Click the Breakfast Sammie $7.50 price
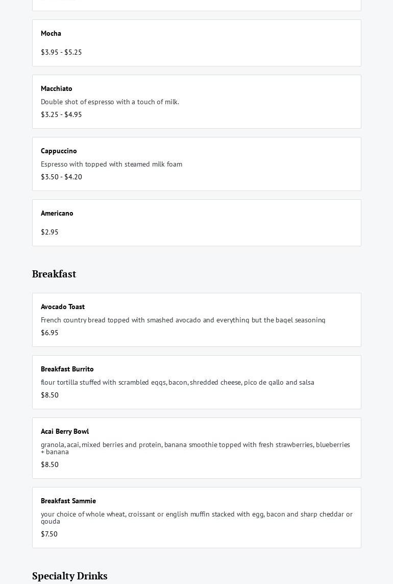The image size is (393, 584). click(x=49, y=534)
